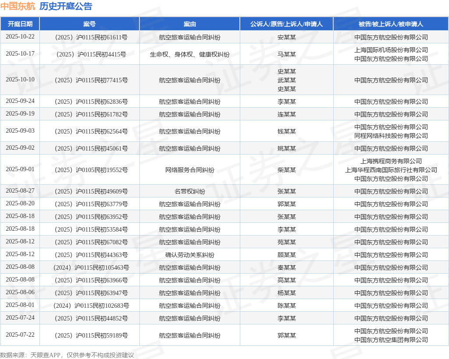Click the 数据来源 天眼查APP footer note
This screenshot has width=449, height=359.
[67, 355]
